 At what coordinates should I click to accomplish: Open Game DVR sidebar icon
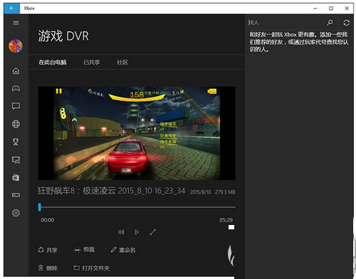[x=16, y=160]
